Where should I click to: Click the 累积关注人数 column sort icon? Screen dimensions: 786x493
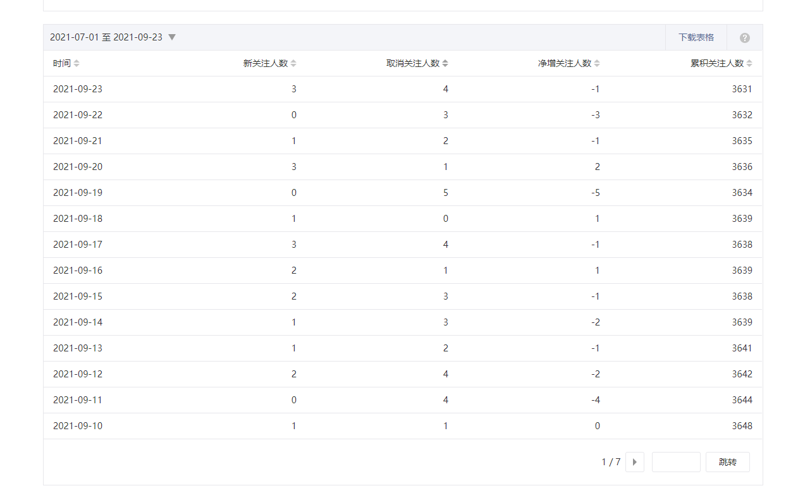[749, 63]
